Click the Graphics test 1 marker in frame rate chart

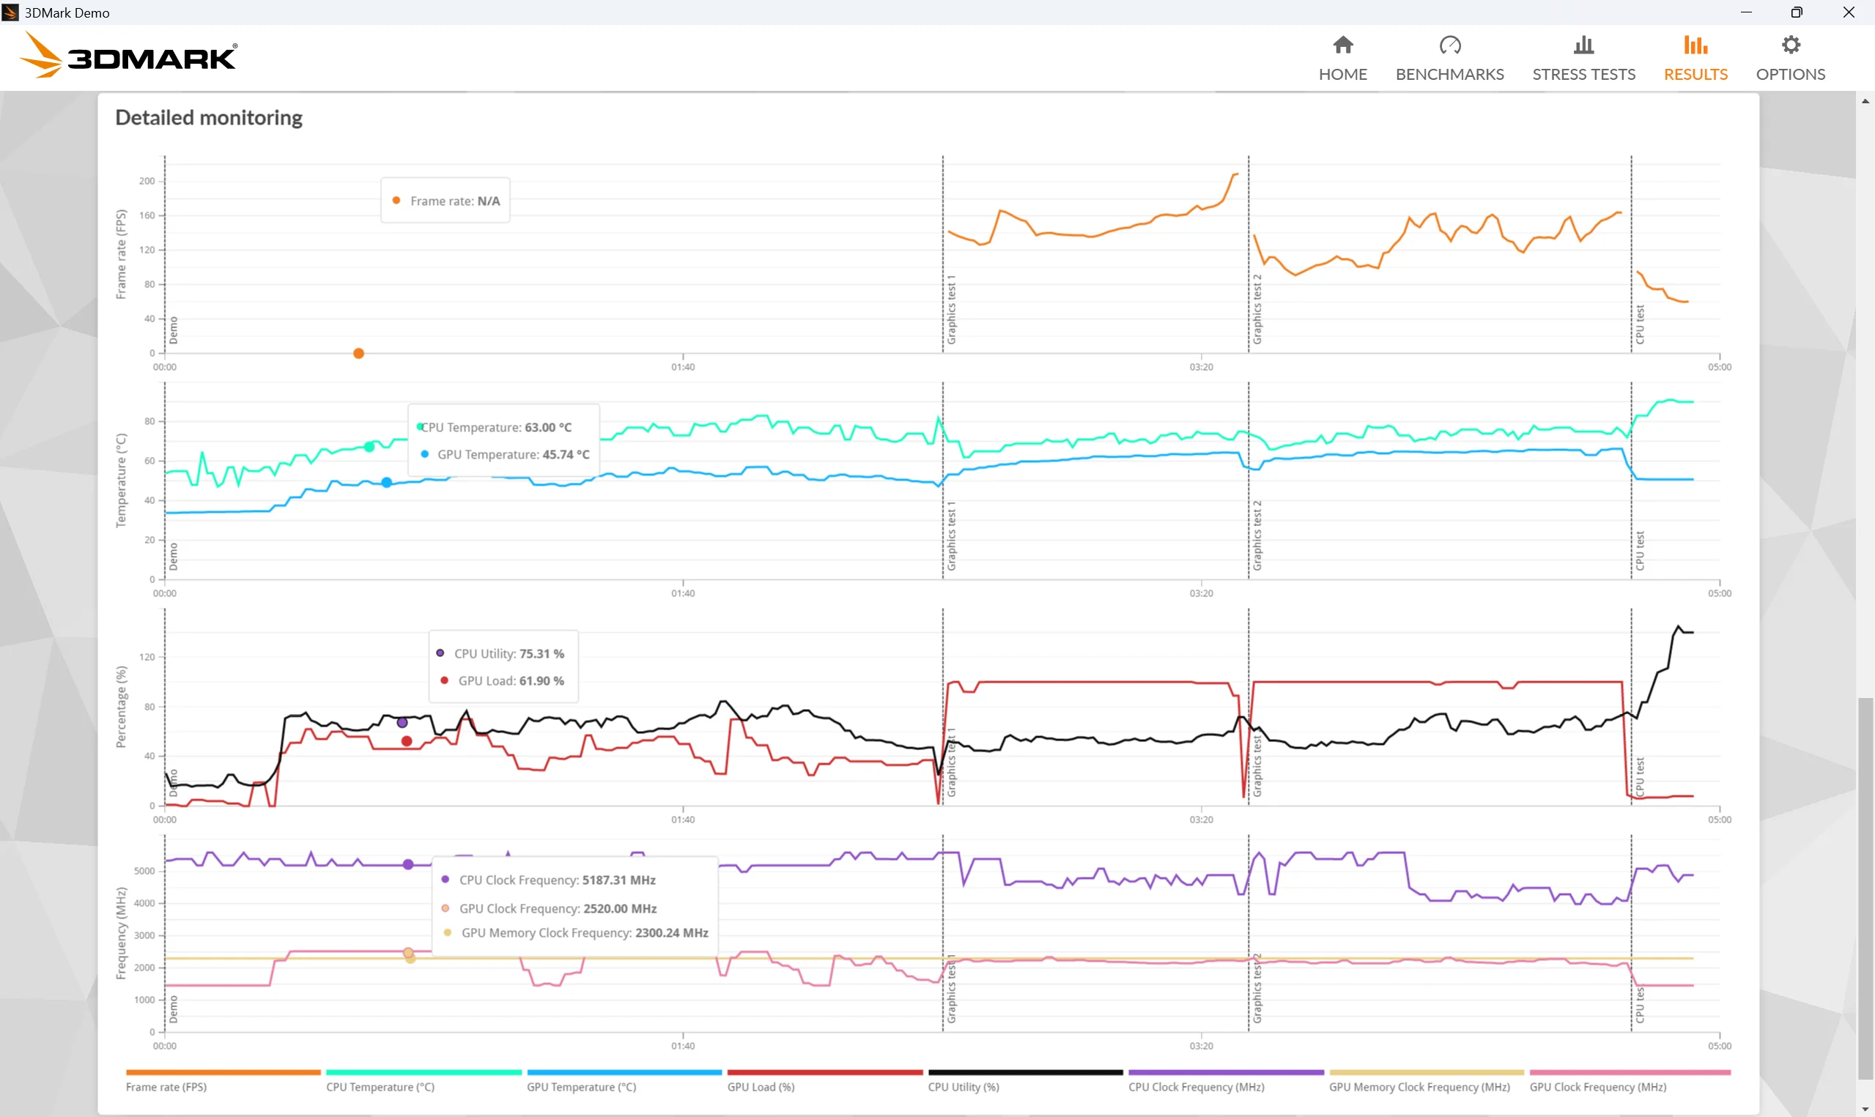tap(950, 309)
